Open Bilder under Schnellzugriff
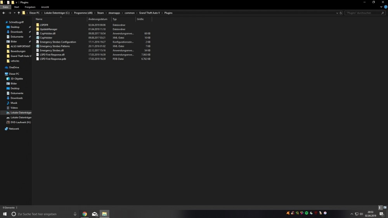The width and height of the screenshot is (388, 218). pos(14,42)
